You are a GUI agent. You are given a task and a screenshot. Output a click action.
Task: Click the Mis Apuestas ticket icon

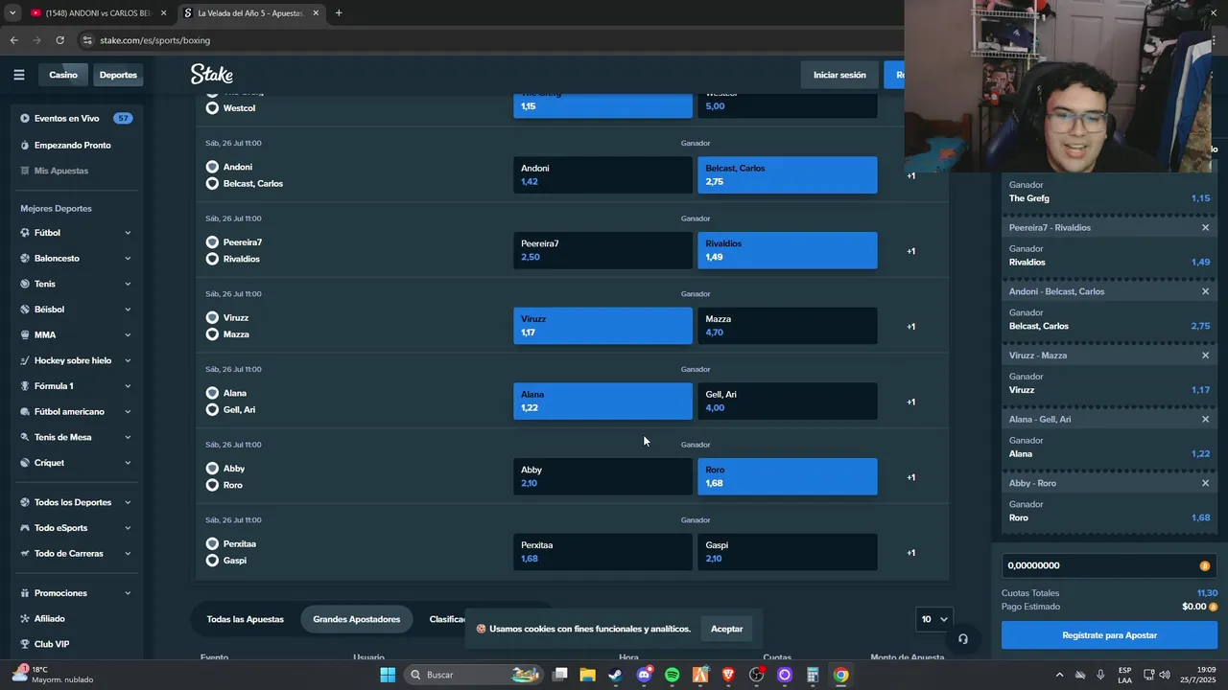25,171
